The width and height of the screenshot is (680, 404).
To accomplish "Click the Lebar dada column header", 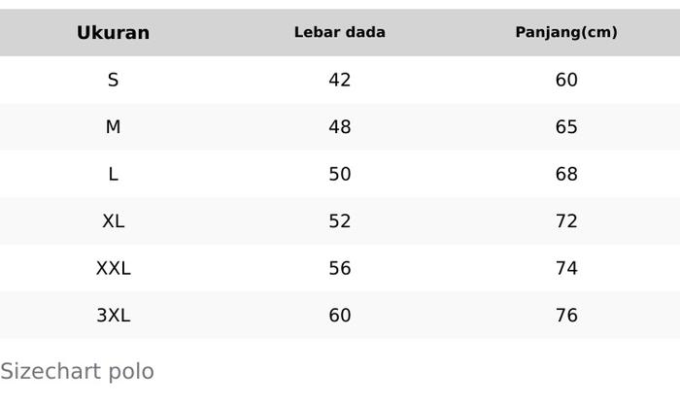I will point(339,33).
